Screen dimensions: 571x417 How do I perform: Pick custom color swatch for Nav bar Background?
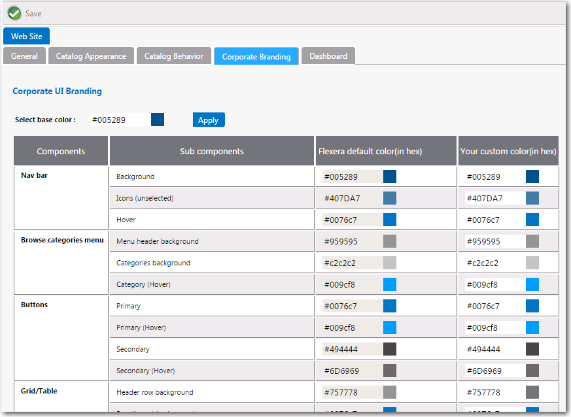click(532, 176)
